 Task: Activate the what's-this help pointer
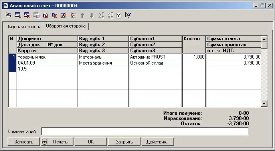128,16
